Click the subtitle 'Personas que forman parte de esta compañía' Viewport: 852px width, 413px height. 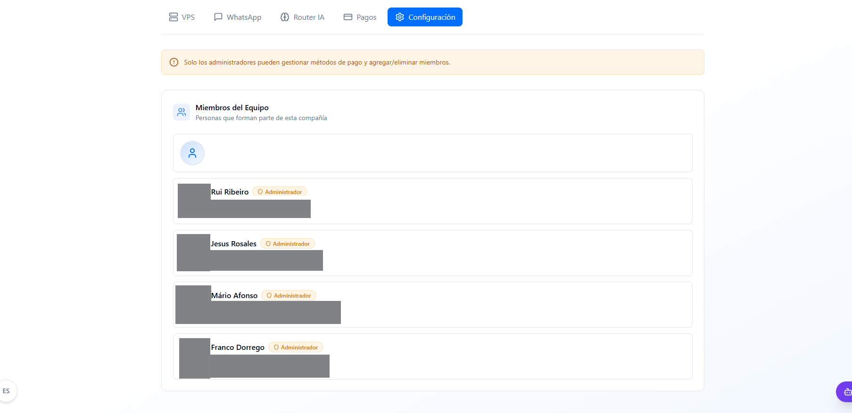(x=261, y=118)
